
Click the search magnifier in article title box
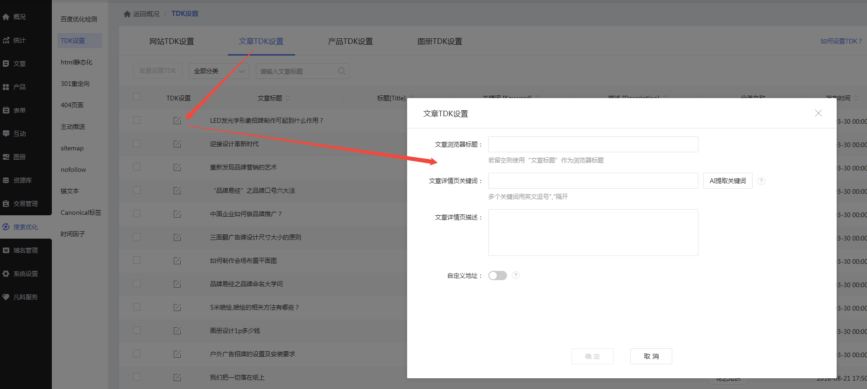(x=342, y=71)
